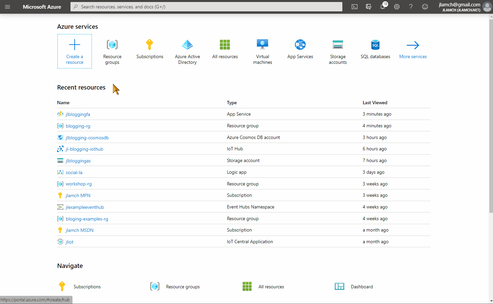Click the jlbloggingfa function app icon
Viewport: 493px width, 304px height.
coord(60,114)
